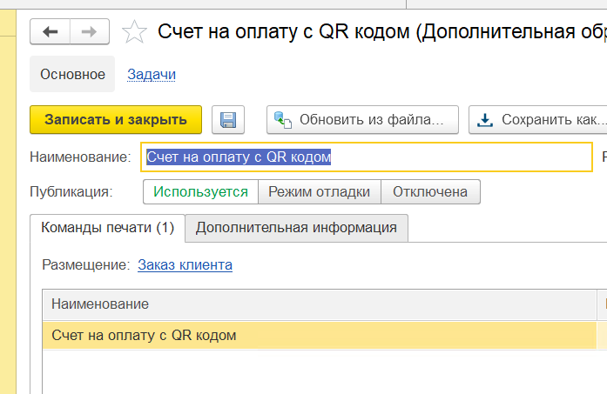Viewport: 607px width, 394px height.
Task: Set publication to Отключена
Action: coord(430,191)
